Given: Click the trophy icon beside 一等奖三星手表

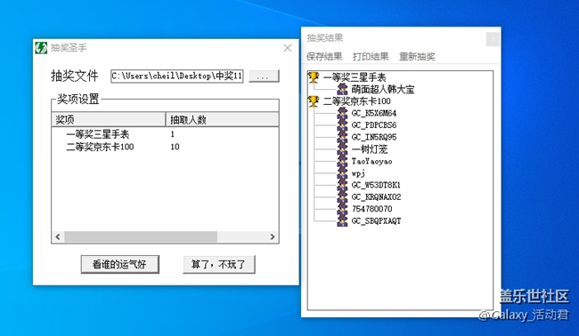Looking at the screenshot, I should (x=314, y=77).
